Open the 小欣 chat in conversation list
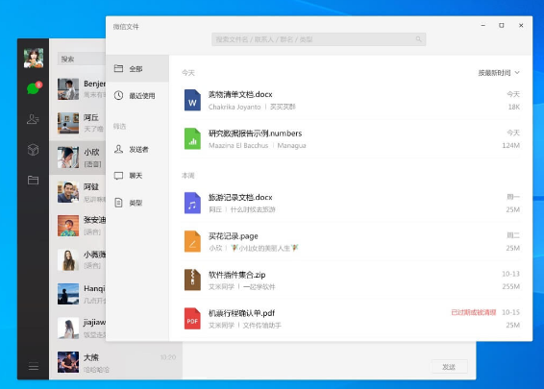 click(x=78, y=158)
